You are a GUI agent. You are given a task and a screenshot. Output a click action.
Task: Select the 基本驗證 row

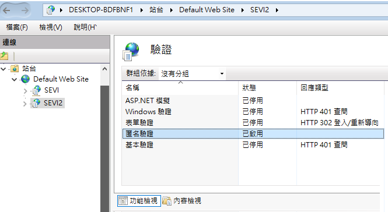(x=253, y=145)
